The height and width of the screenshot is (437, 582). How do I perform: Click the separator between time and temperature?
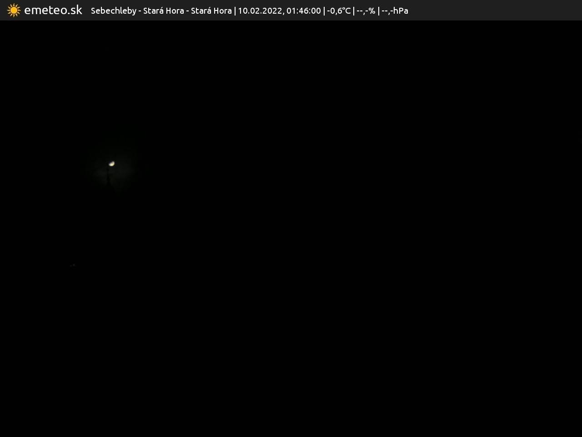[324, 10]
